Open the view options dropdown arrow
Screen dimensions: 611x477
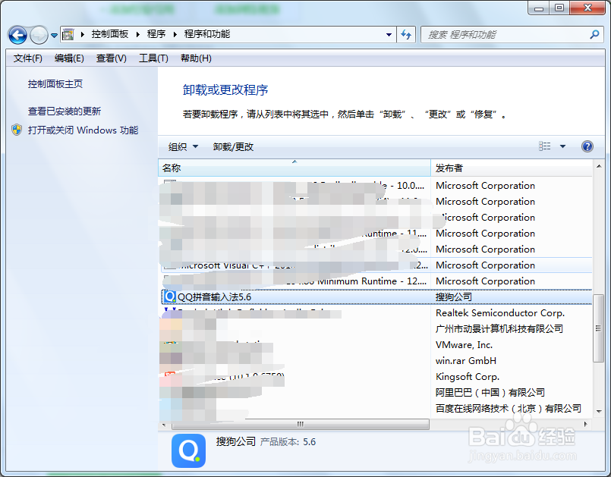point(562,146)
